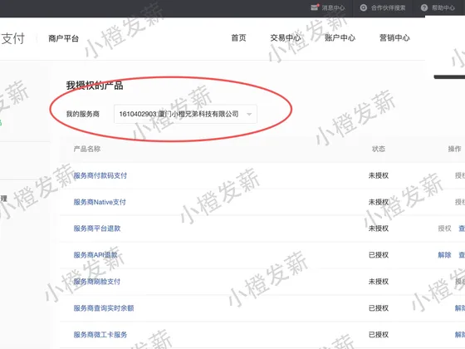Click the 已授权 status of 服务商微工卡服务
The image size is (465, 349).
(x=379, y=335)
